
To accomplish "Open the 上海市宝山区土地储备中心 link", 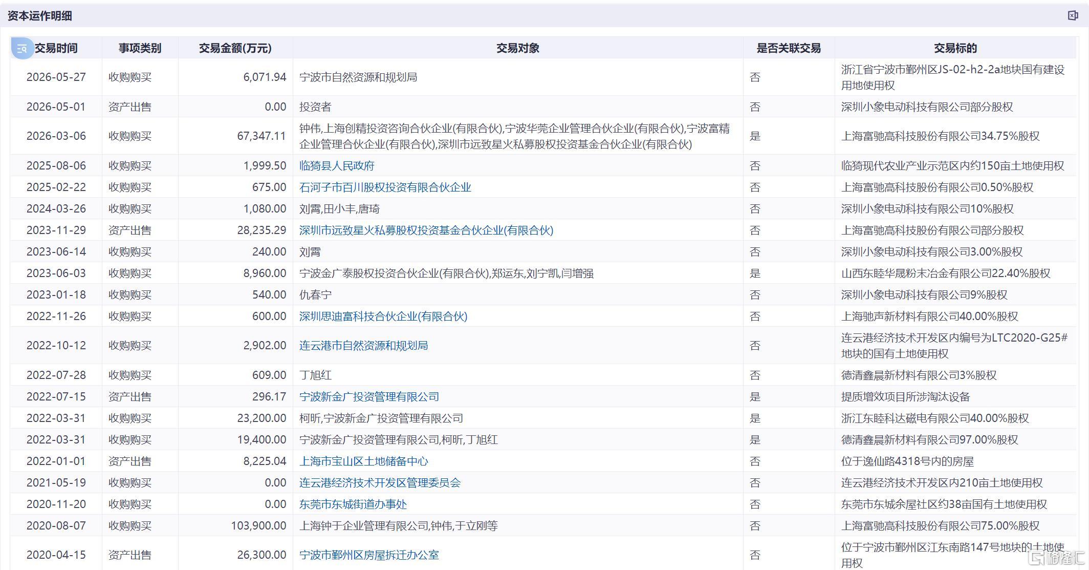I will point(363,461).
